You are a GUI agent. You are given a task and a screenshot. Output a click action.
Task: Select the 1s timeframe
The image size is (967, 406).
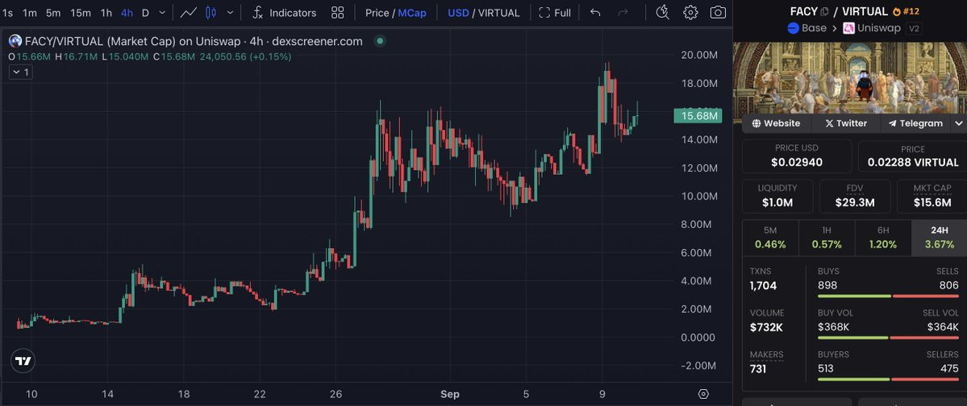coord(7,12)
